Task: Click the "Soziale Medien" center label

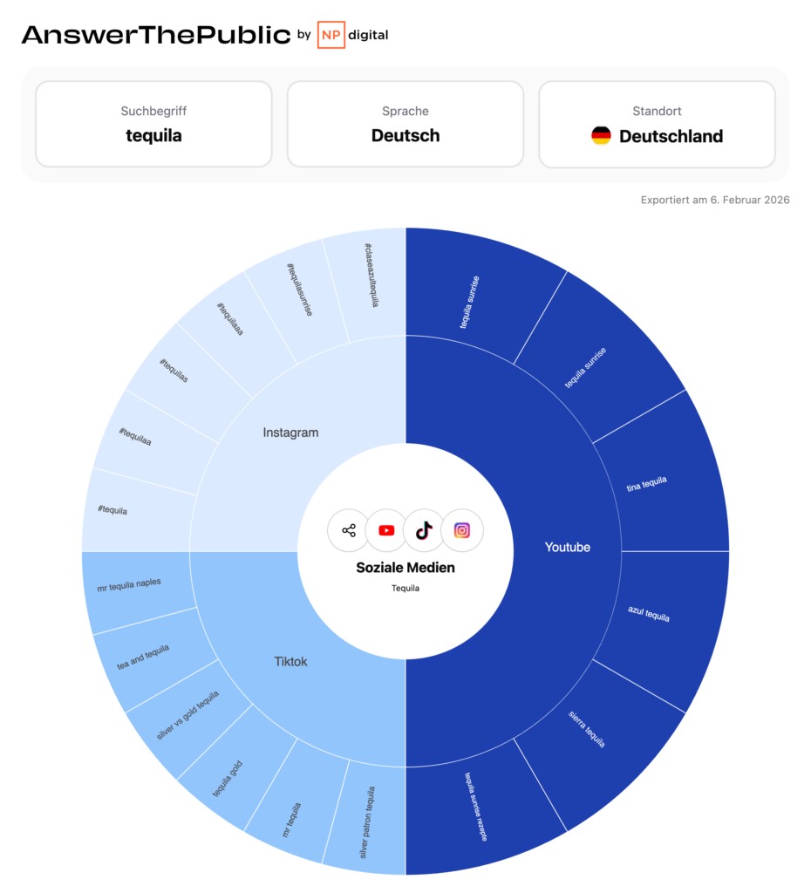Action: 405,568
